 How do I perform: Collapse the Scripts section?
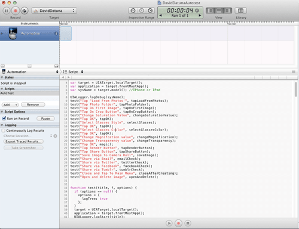[x=2, y=89]
